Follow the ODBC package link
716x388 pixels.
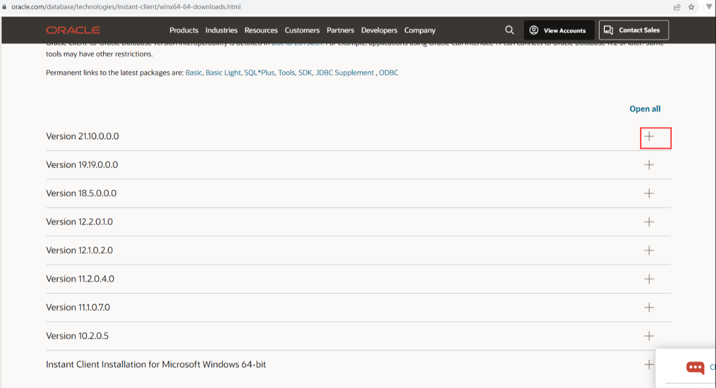tap(389, 73)
